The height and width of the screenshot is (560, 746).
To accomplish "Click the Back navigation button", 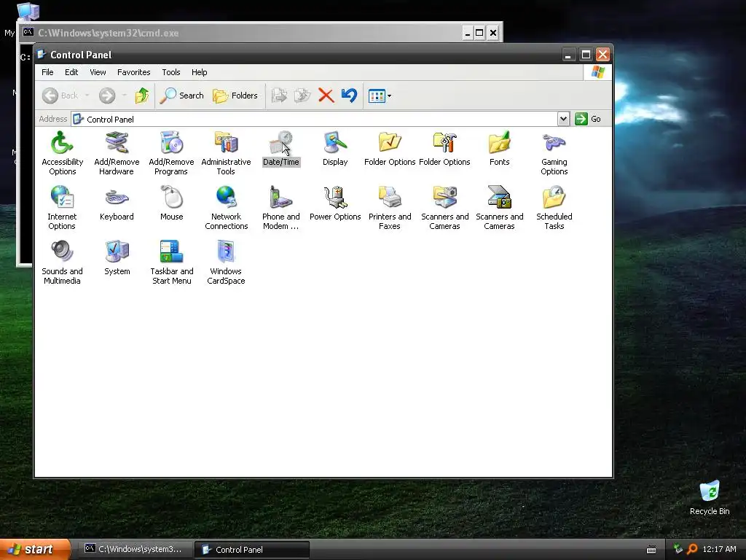I will coord(60,96).
